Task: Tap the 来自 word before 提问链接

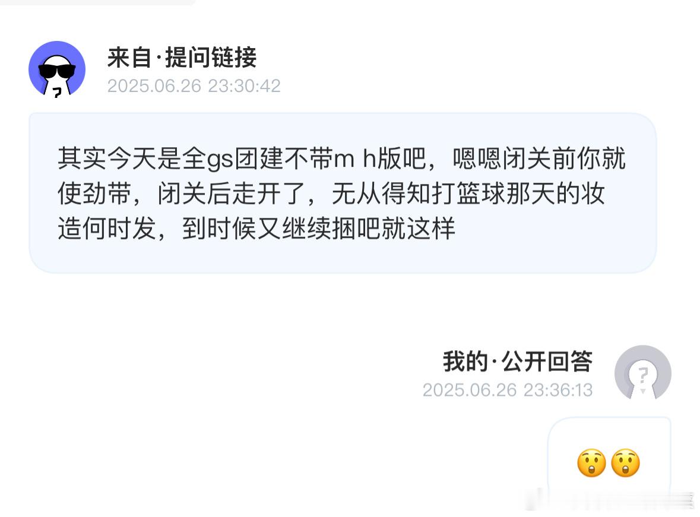Action: point(129,57)
